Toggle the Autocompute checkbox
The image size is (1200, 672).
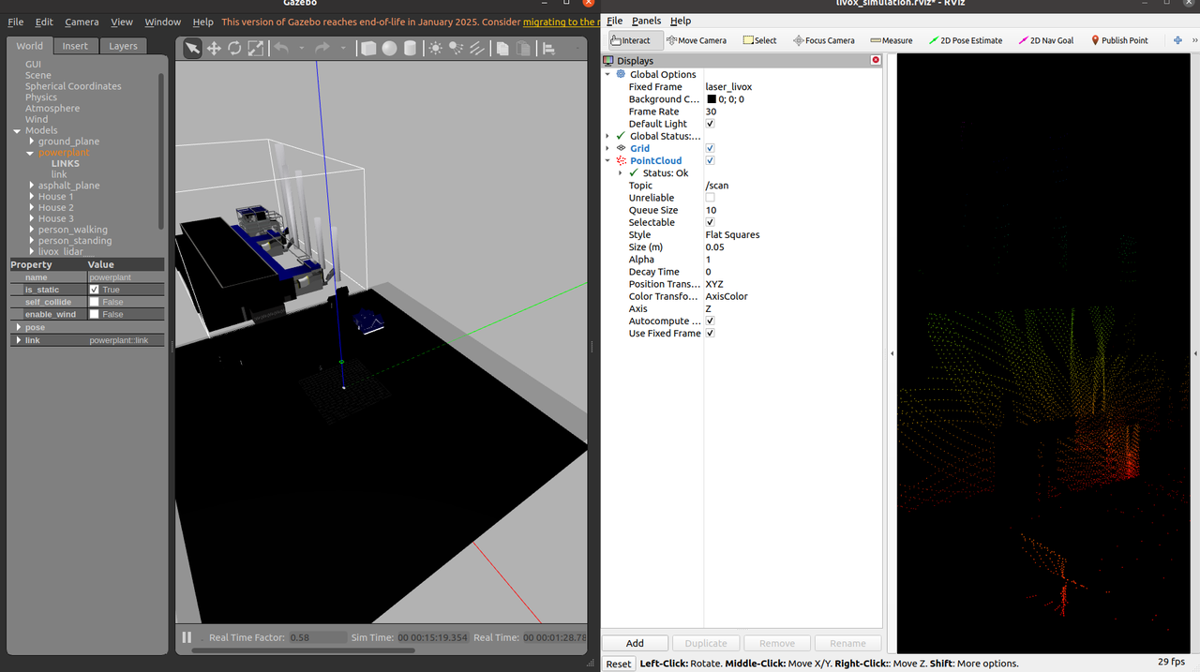coord(710,321)
